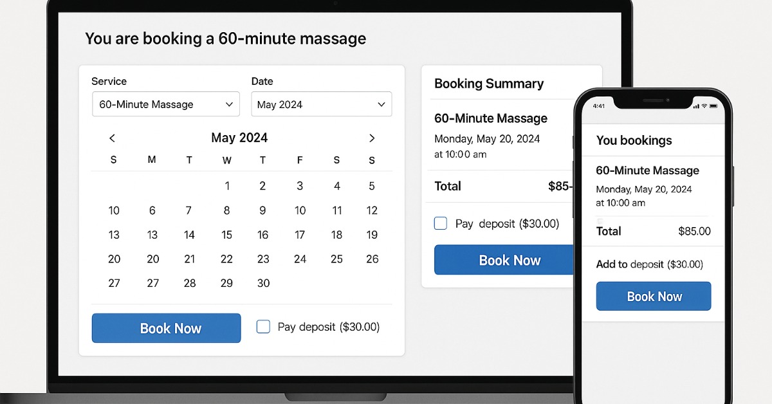The height and width of the screenshot is (404, 772).
Task: Go to next month arrow
Action: pos(371,138)
